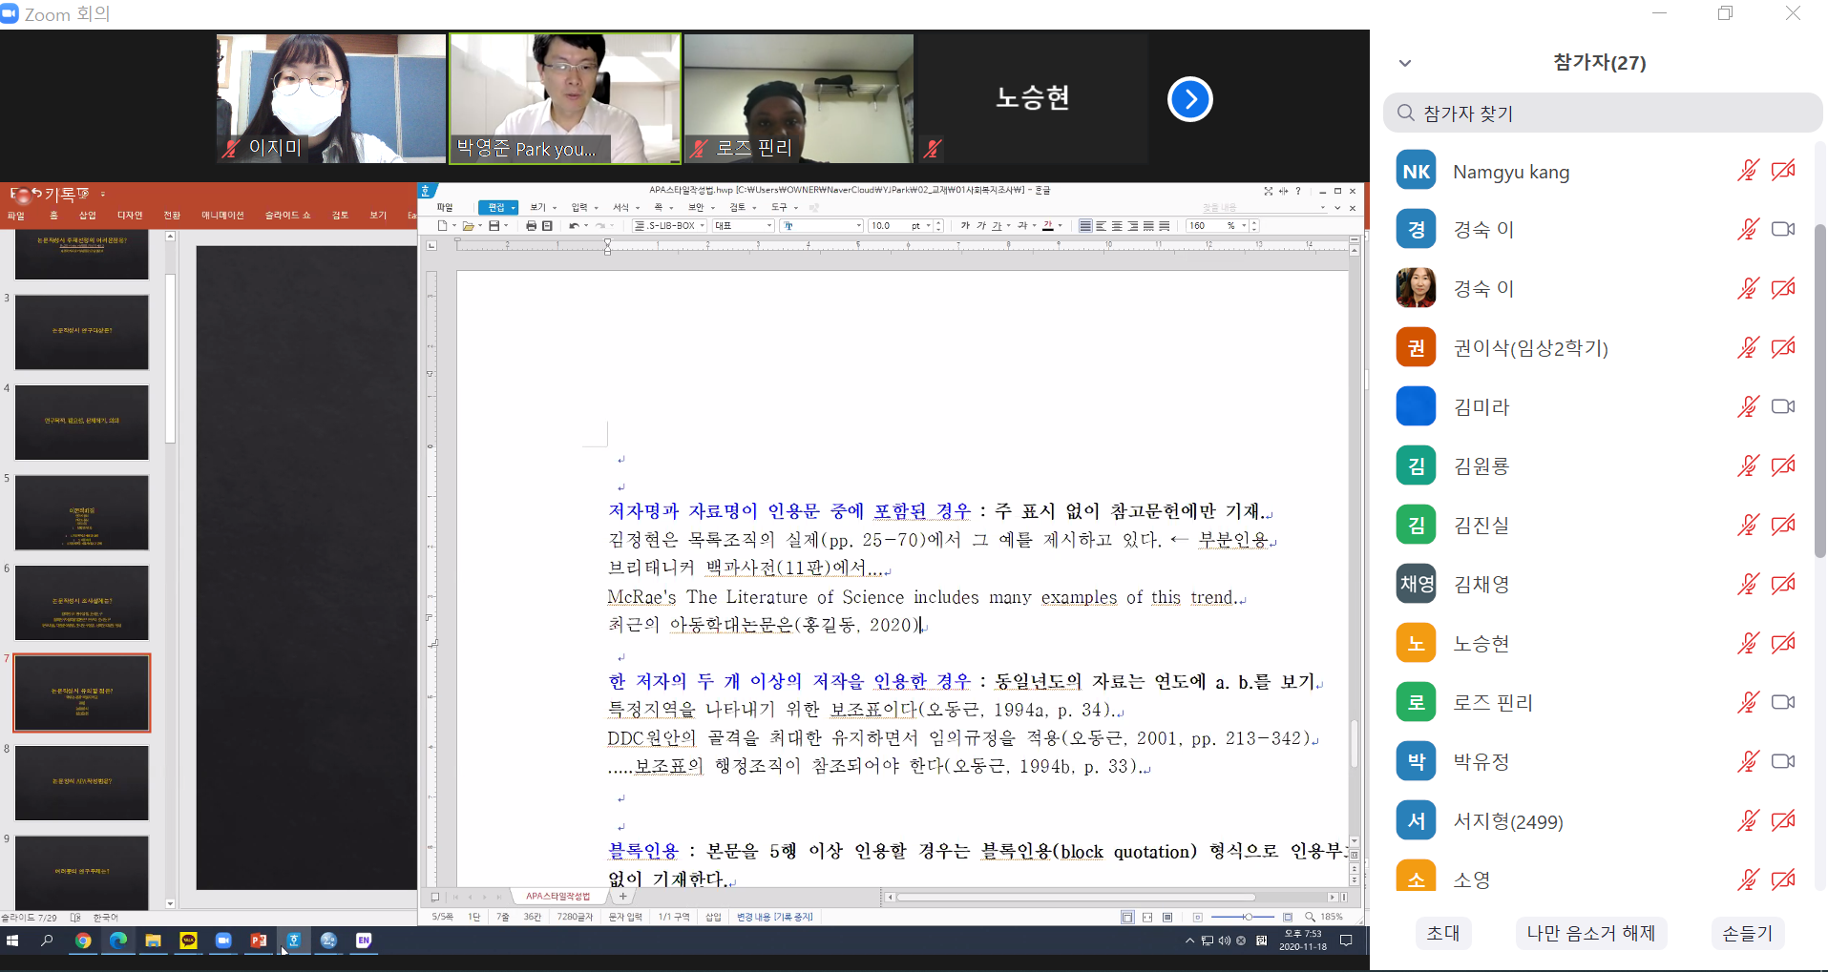Toggle bold formatting in Hangul toolbar
Screen dimensions: 1828x972
tap(965, 226)
